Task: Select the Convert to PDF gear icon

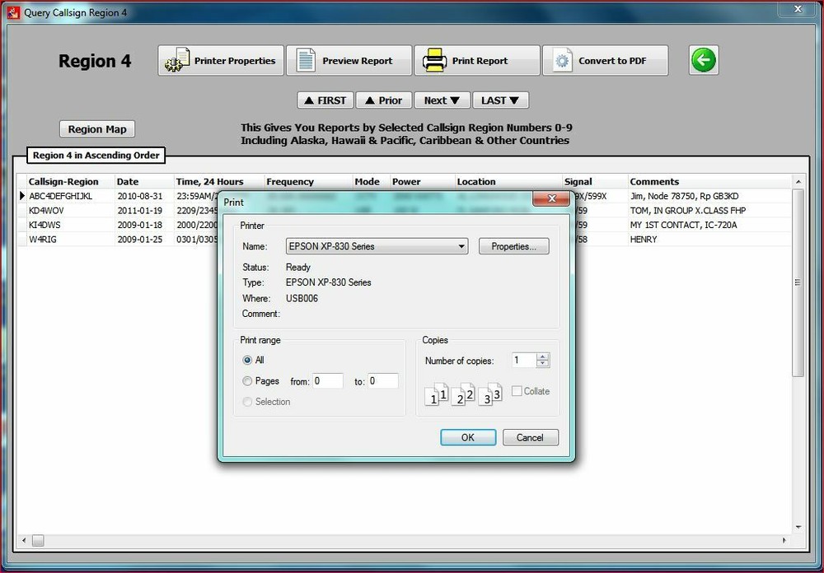Action: [x=562, y=58]
